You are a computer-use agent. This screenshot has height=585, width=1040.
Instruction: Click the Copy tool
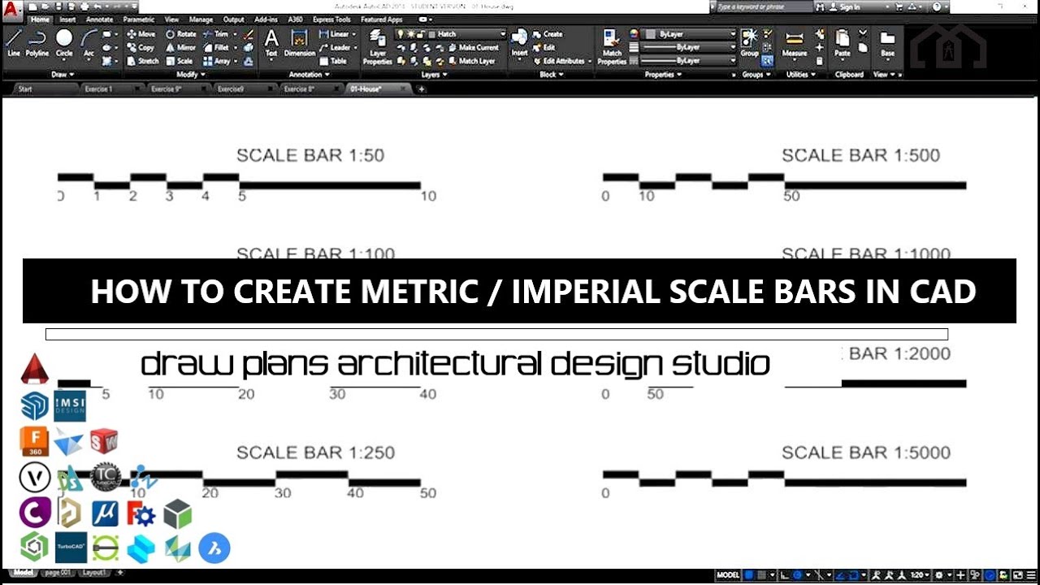click(x=141, y=47)
